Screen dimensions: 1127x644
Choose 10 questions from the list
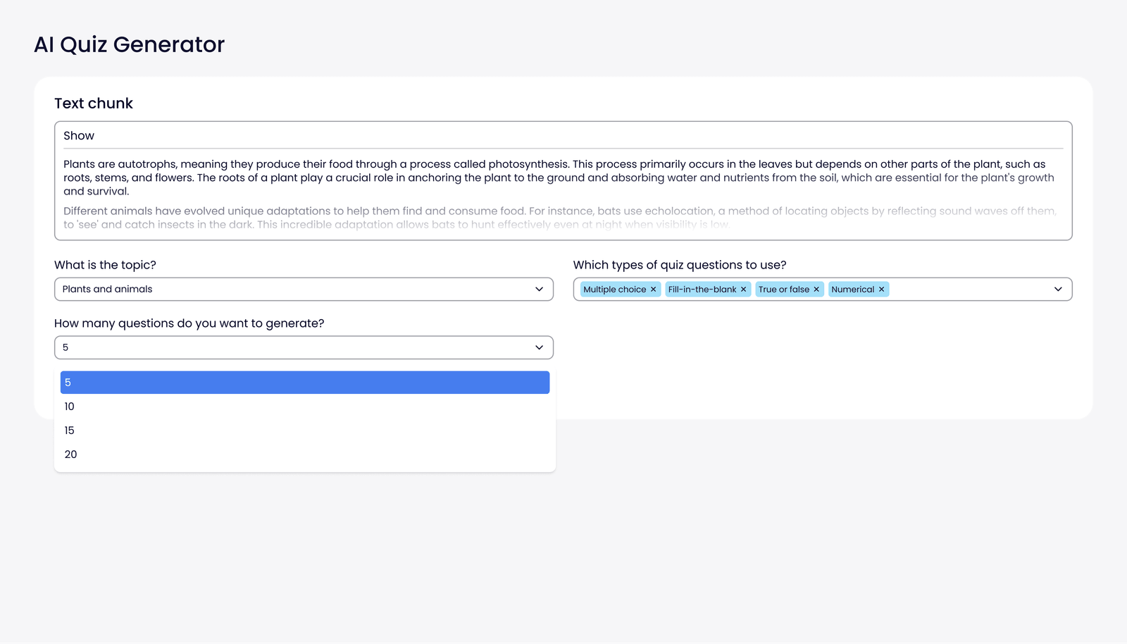click(x=304, y=407)
